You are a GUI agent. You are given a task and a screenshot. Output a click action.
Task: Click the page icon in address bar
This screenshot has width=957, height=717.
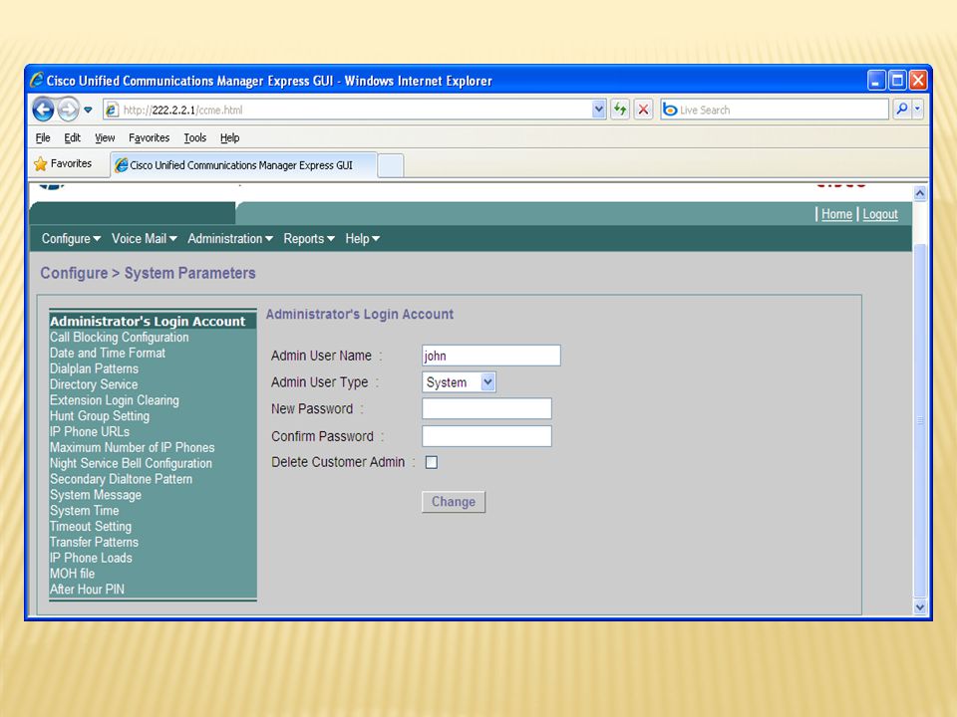(x=112, y=110)
